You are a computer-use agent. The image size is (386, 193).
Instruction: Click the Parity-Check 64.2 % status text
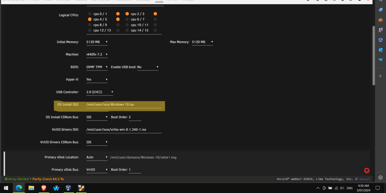click(48, 179)
